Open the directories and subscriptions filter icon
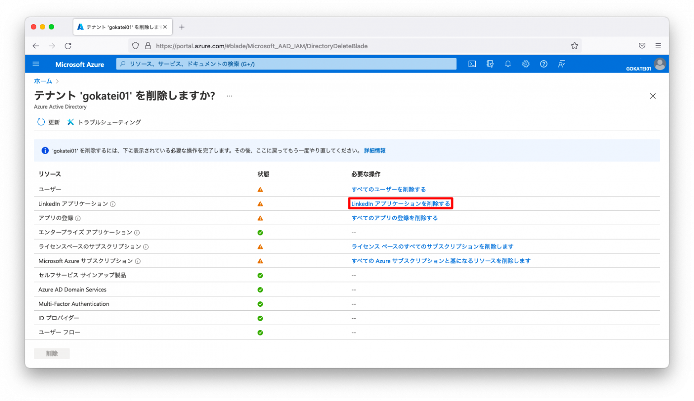This screenshot has width=694, height=401. [490, 64]
